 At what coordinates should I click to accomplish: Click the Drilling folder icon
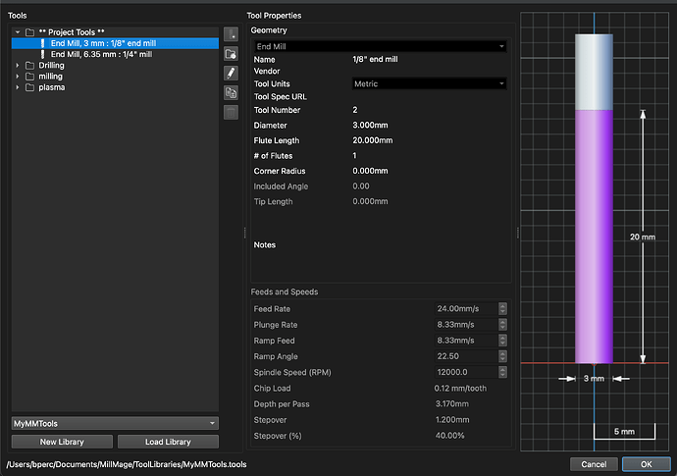coord(29,65)
